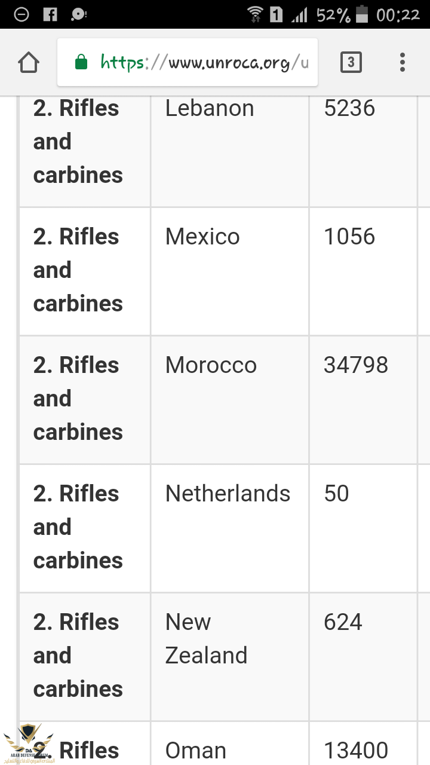Tap the browser home icon
The width and height of the screenshot is (430, 765).
[x=29, y=62]
